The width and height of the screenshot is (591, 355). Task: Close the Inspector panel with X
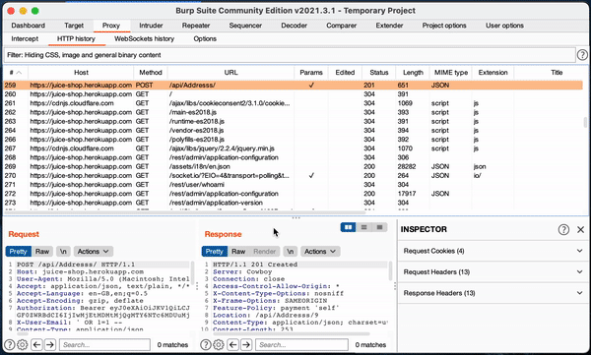[x=580, y=229]
